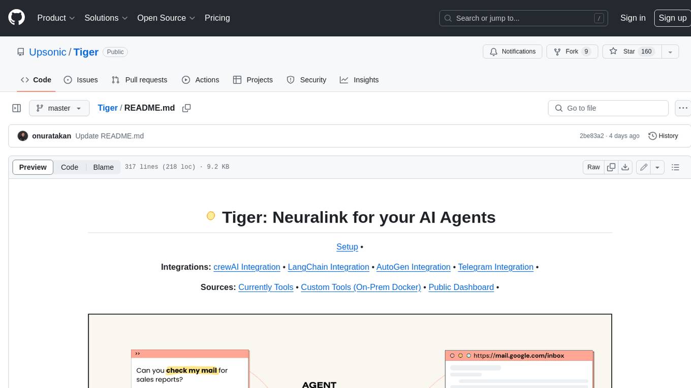This screenshot has height=388, width=691.
Task: Open crewAI Integration link
Action: (x=247, y=267)
